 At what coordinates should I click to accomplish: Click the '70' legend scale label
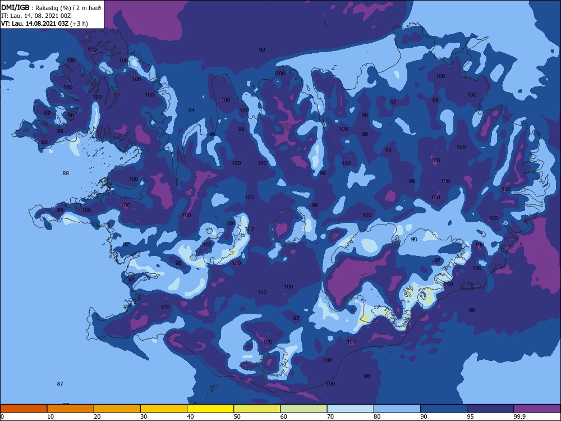[x=330, y=417]
